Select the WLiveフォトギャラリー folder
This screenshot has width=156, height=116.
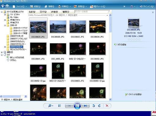[18, 49]
